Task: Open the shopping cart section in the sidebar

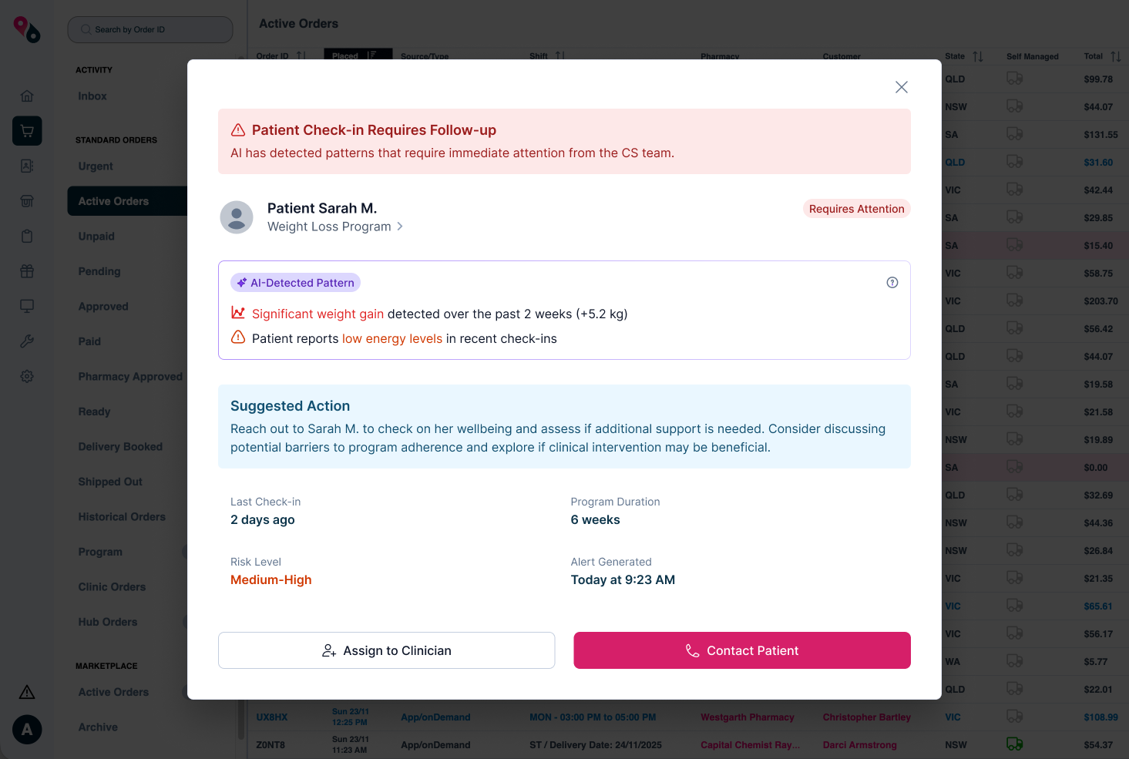Action: point(27,131)
